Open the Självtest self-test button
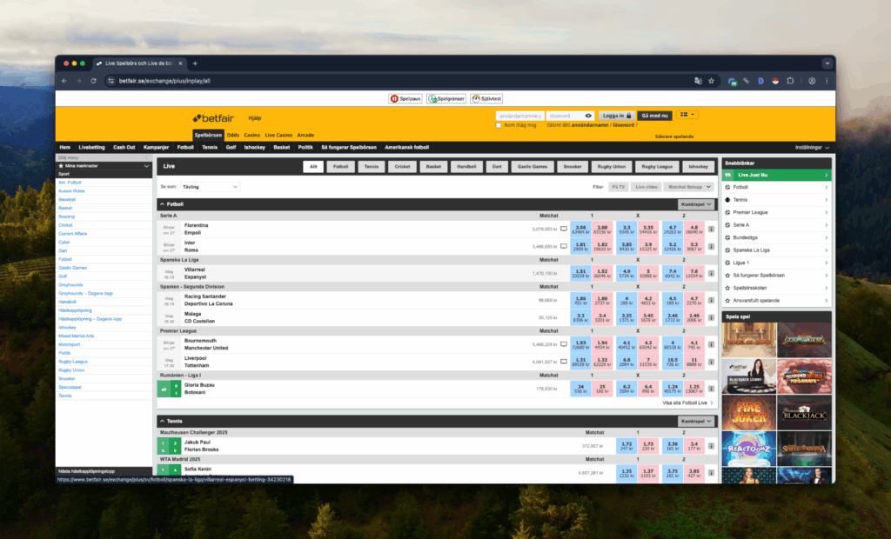891x539 pixels. pos(487,99)
